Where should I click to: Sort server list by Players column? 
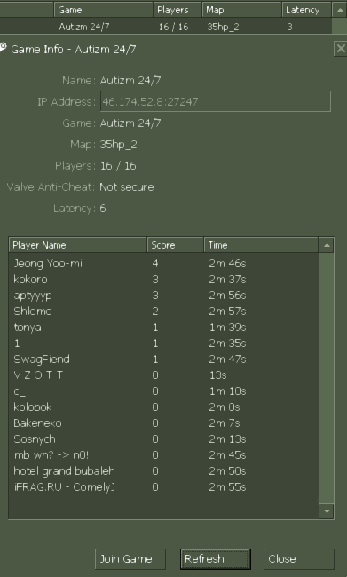[177, 10]
